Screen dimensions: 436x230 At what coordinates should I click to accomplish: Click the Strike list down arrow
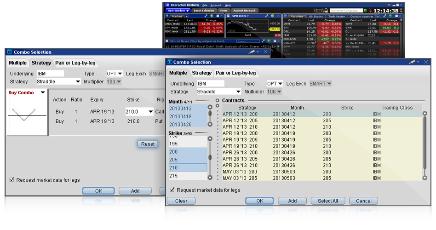pyautogui.click(x=210, y=178)
